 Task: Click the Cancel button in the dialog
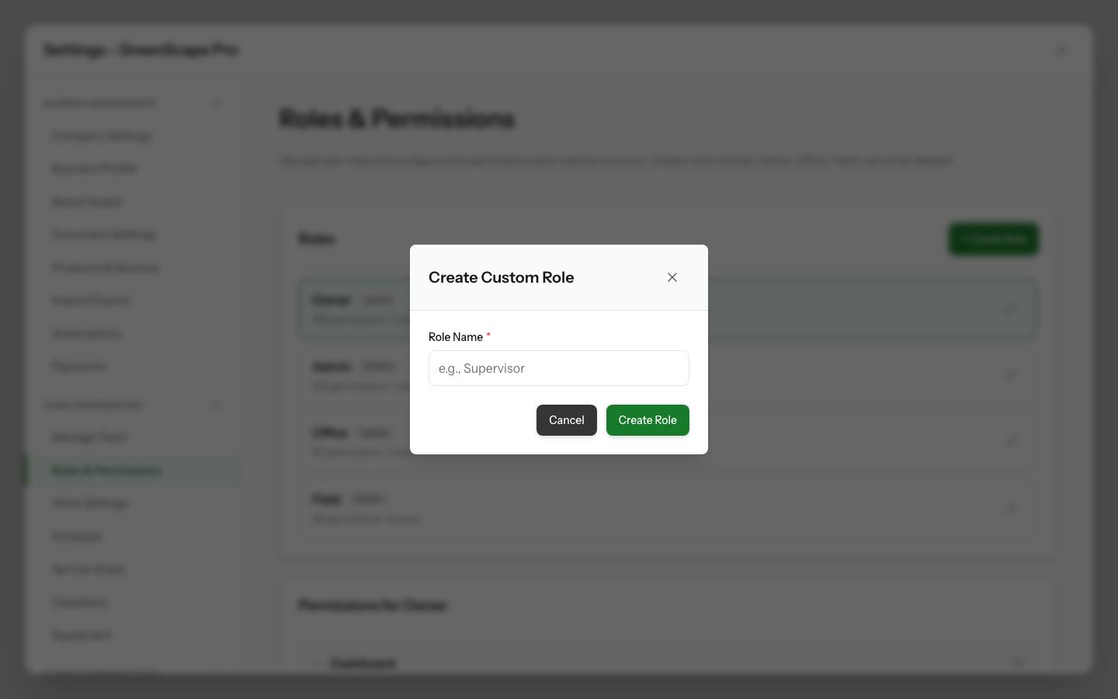567,420
